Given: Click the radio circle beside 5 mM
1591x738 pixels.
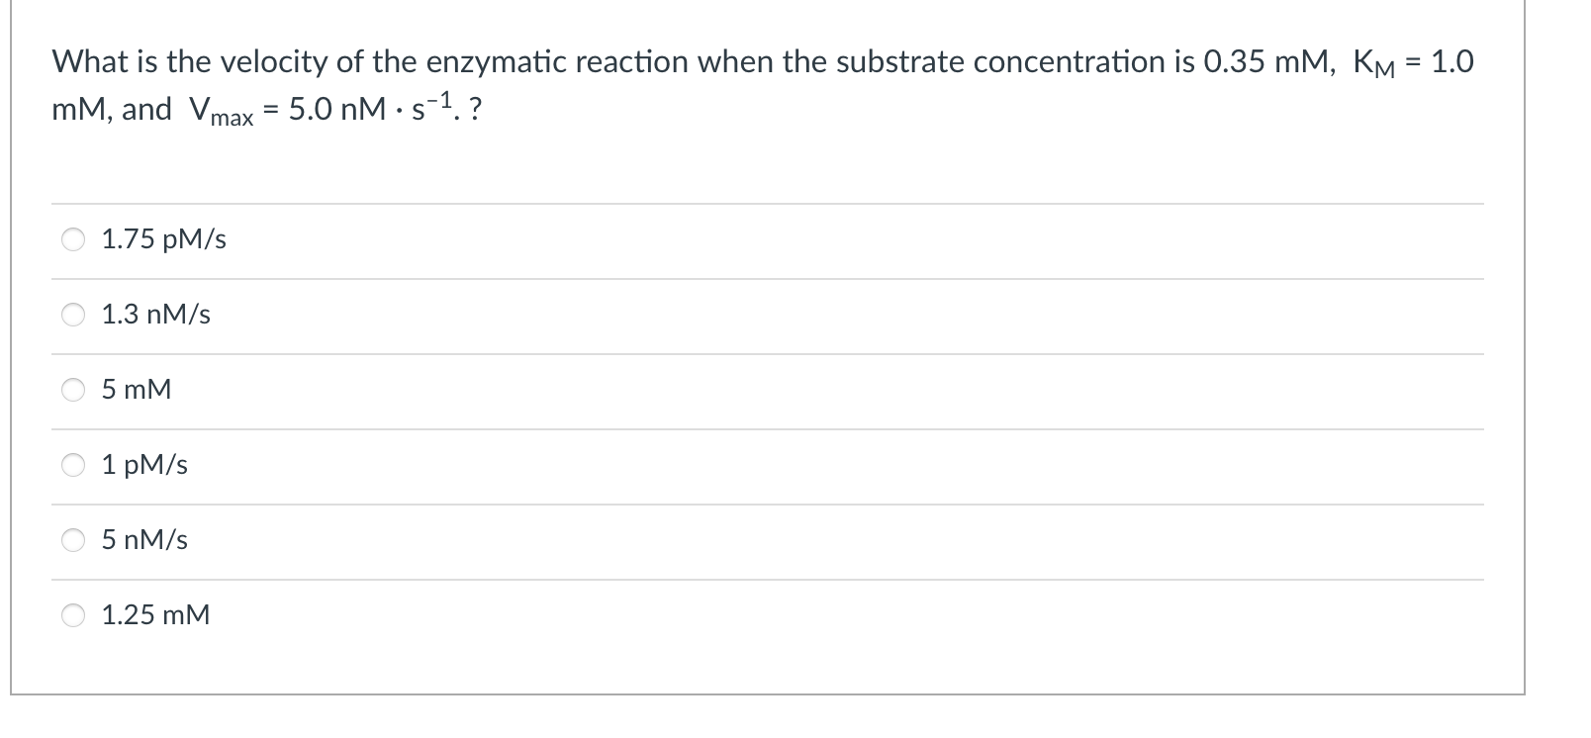Looking at the screenshot, I should pos(71,390).
